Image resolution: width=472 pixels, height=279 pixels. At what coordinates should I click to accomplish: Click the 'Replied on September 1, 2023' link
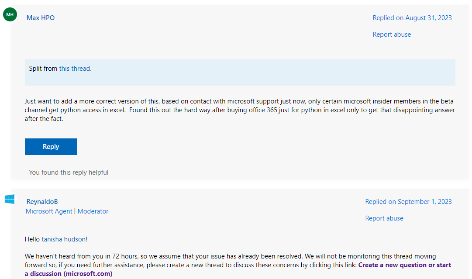point(409,202)
